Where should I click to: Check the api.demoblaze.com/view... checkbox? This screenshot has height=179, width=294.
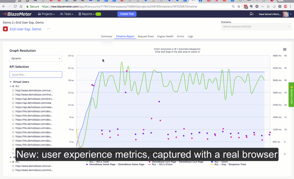point(13,107)
